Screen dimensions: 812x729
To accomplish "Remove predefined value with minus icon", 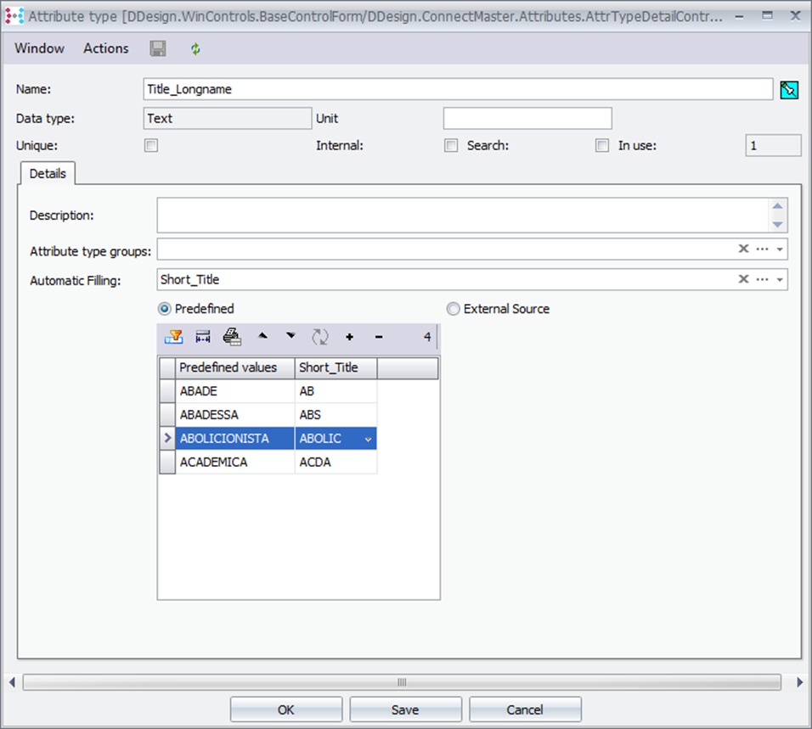I will pyautogui.click(x=379, y=337).
